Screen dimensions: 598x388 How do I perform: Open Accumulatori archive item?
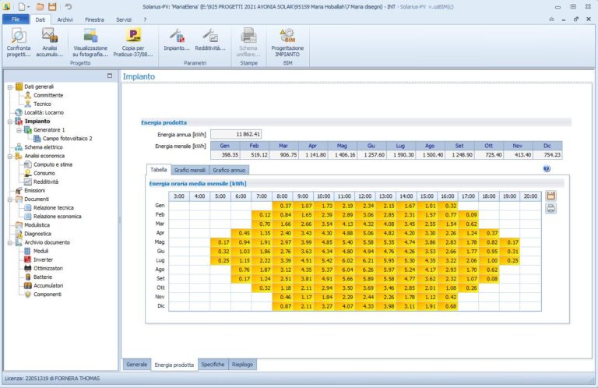(x=48, y=286)
